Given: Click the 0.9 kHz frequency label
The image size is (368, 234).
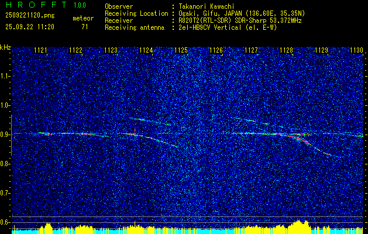Looking at the screenshot, I should pyautogui.click(x=5, y=135).
